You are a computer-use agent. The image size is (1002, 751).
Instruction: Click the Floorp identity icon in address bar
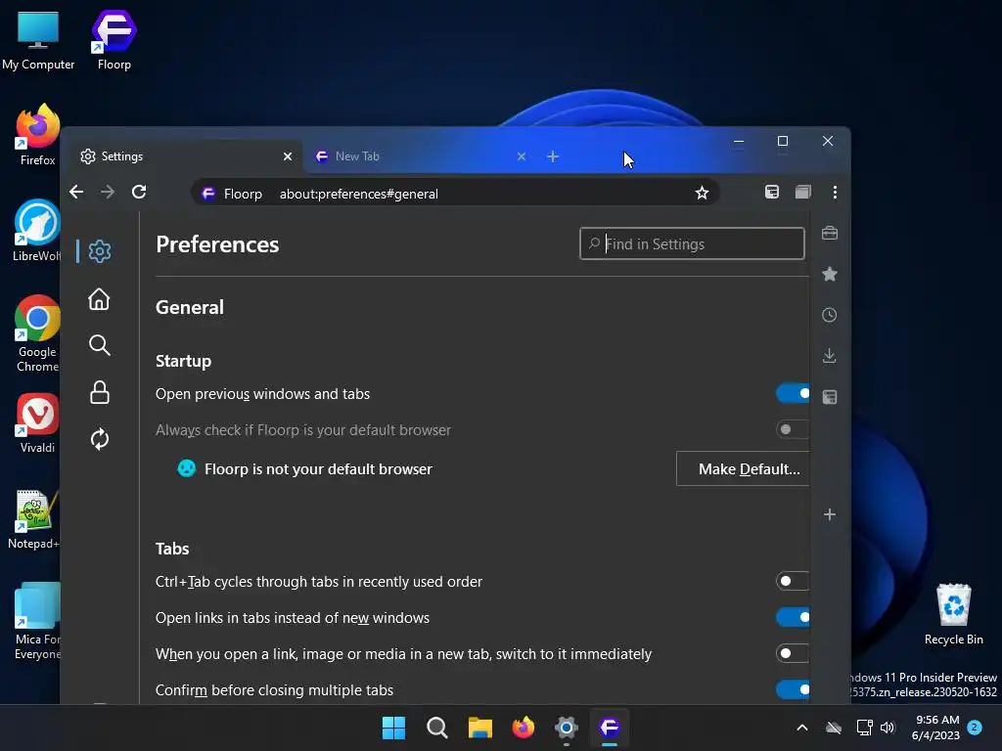(208, 194)
